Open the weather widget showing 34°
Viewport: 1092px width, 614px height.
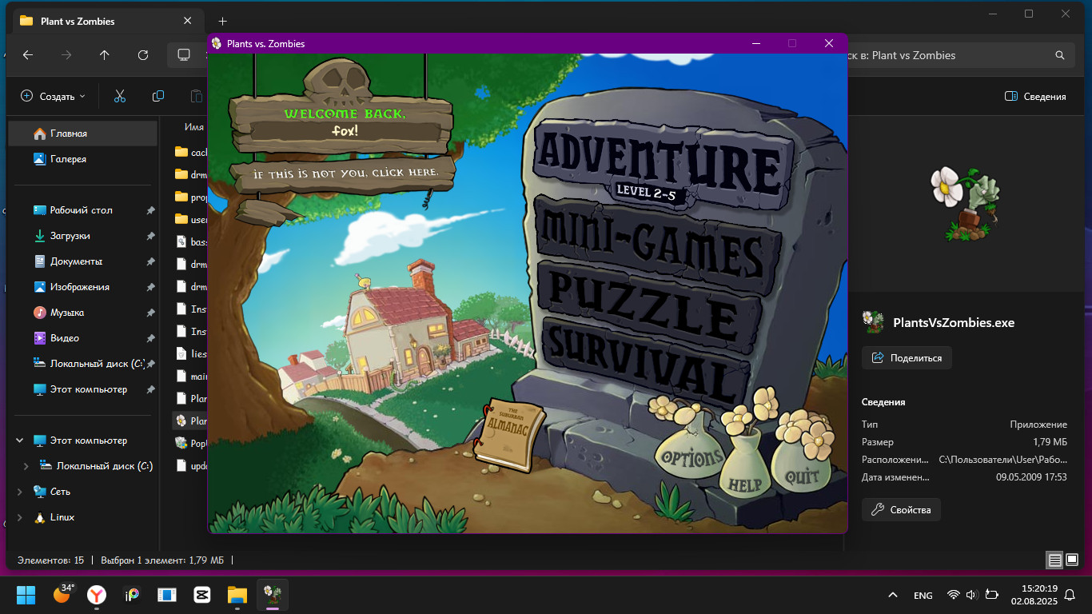[62, 594]
